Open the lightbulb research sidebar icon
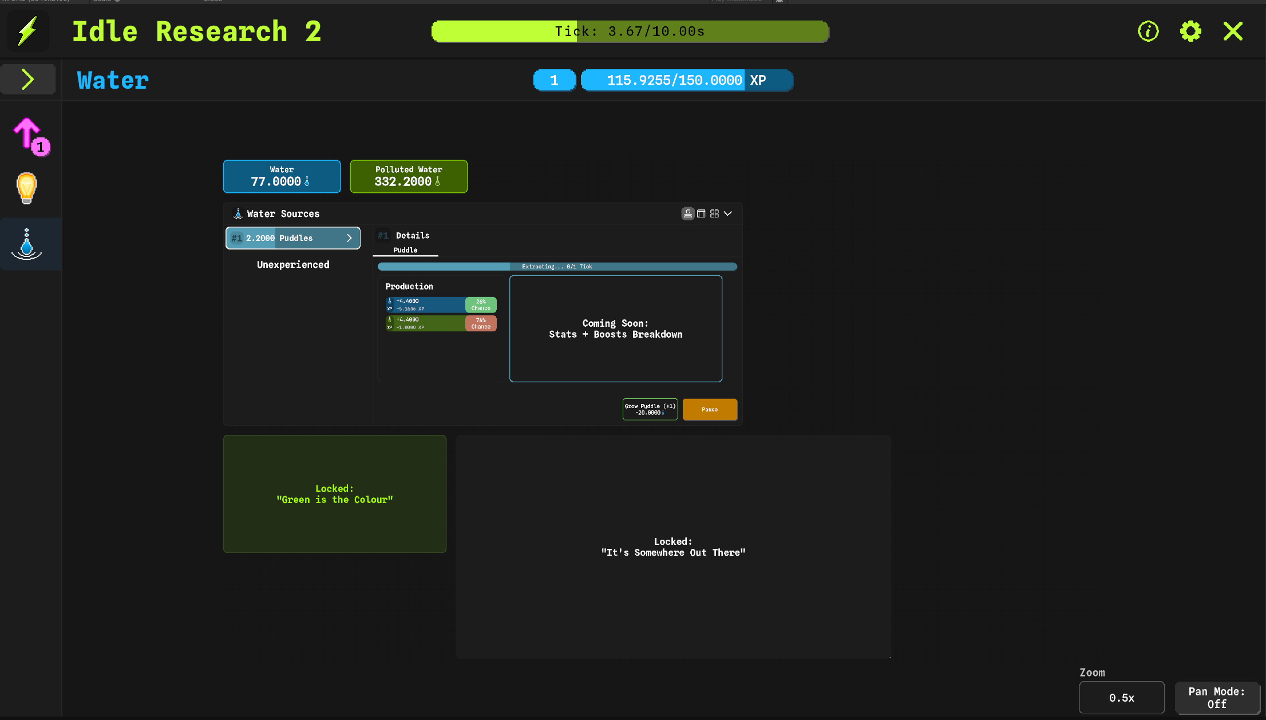The height and width of the screenshot is (720, 1266). (x=26, y=188)
